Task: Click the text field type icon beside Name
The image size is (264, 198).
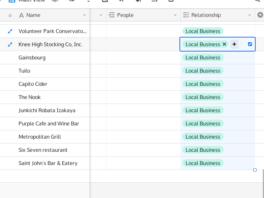Action: tap(21, 15)
